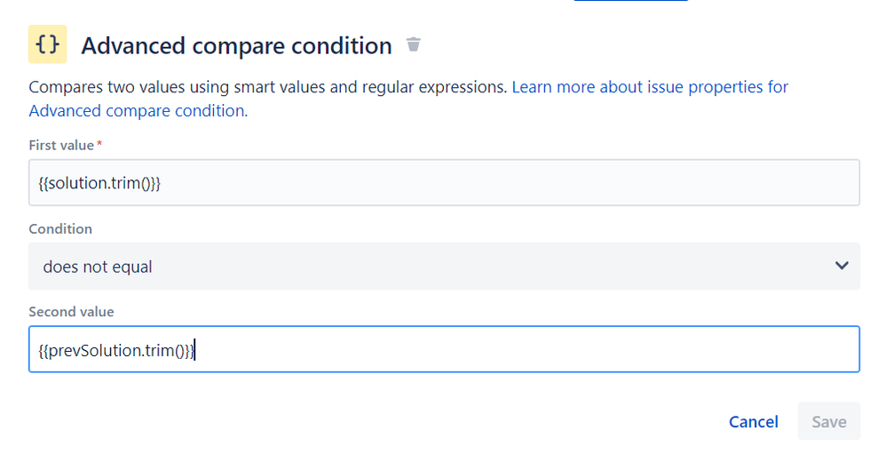Open the Condition dropdown

coord(444,267)
